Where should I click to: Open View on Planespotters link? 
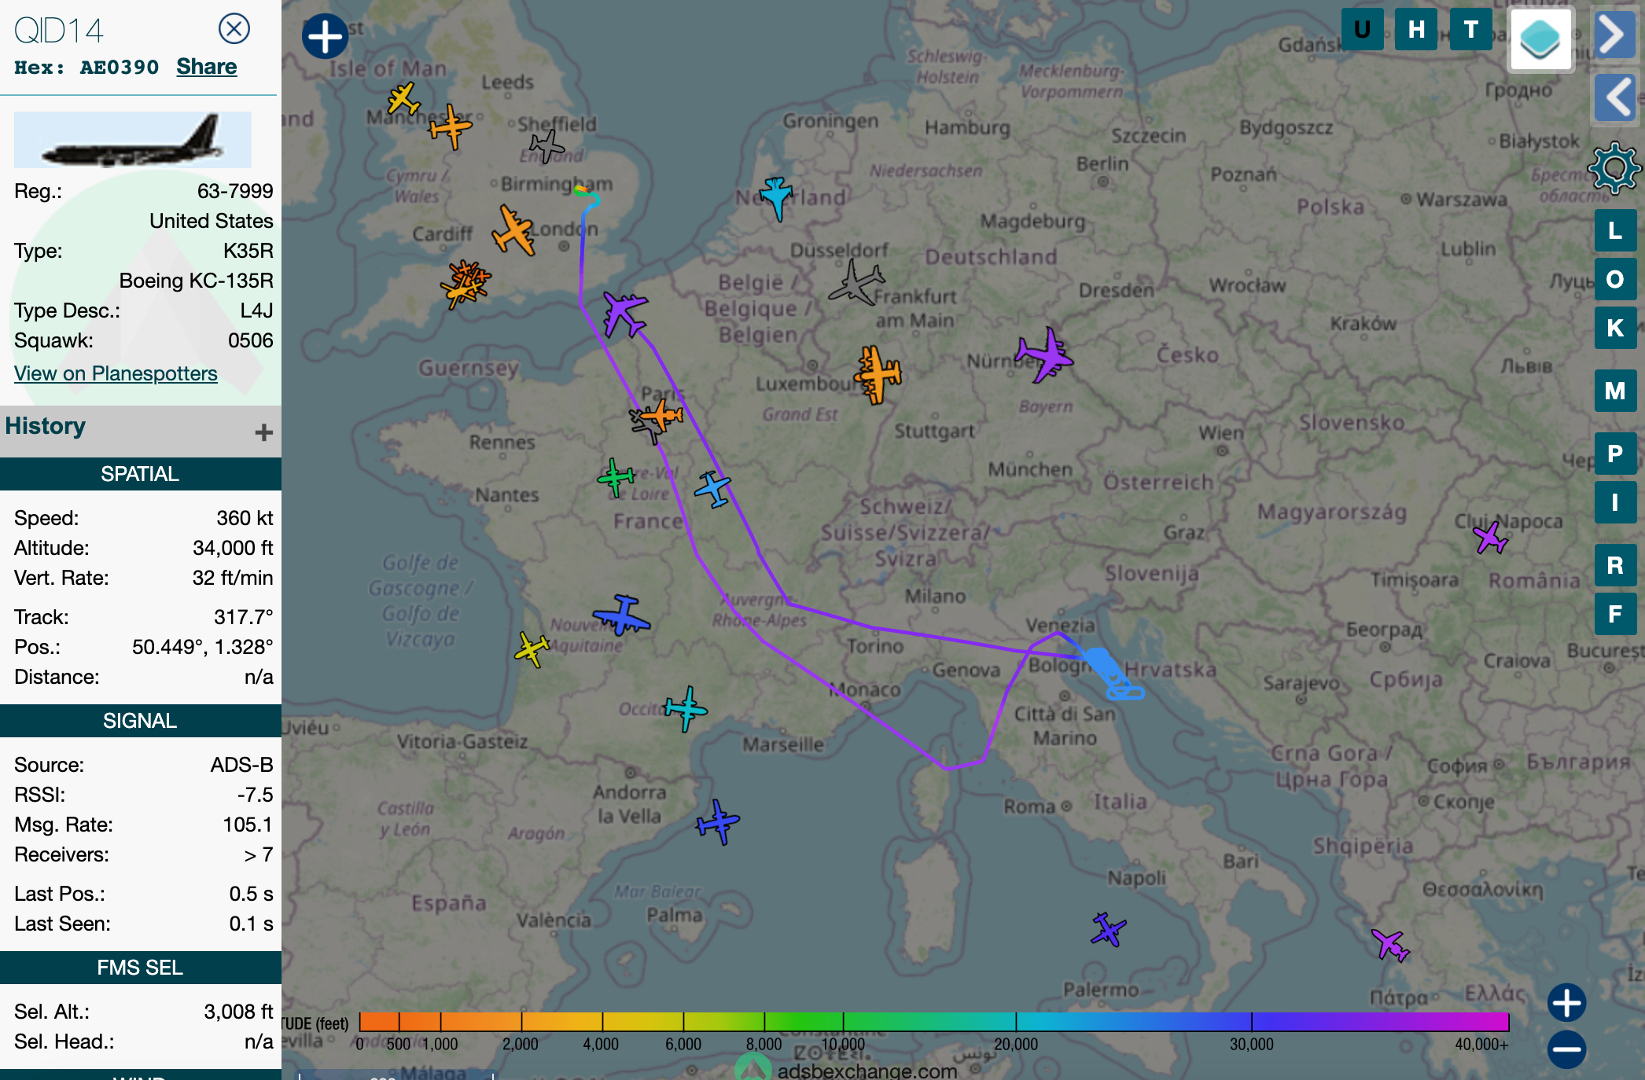click(116, 373)
